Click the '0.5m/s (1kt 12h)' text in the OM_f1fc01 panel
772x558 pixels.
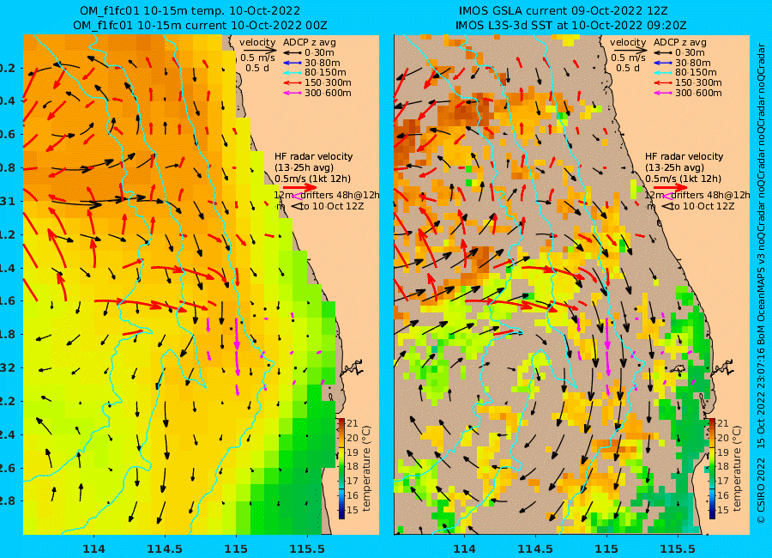click(312, 179)
